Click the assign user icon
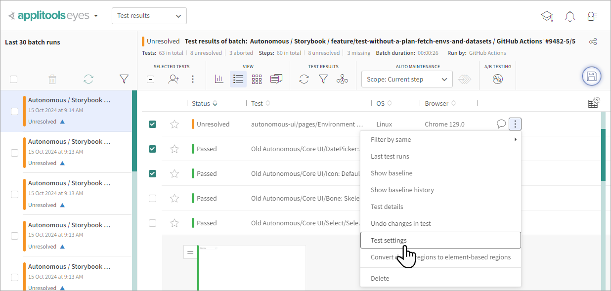 pos(173,79)
